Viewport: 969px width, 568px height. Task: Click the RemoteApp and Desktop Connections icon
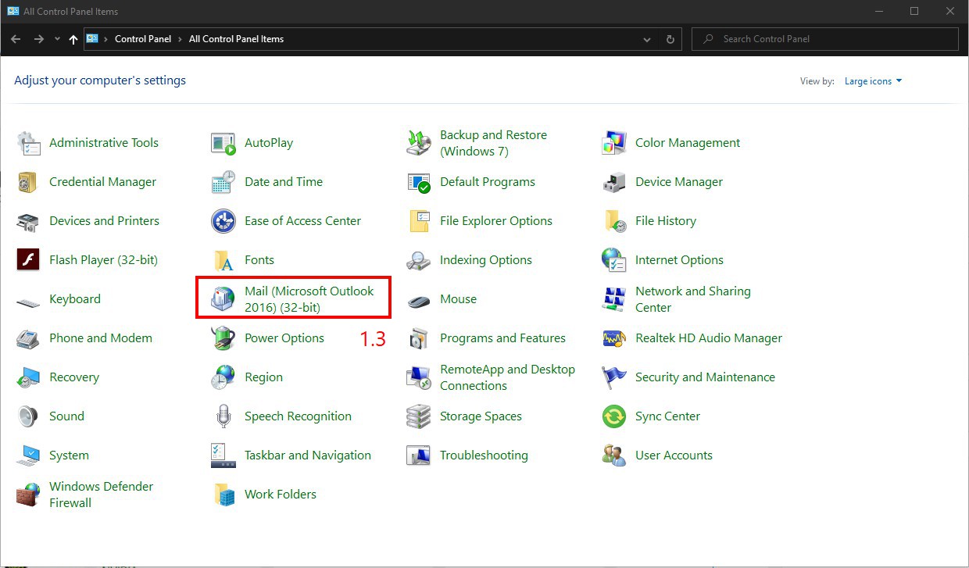coord(419,377)
